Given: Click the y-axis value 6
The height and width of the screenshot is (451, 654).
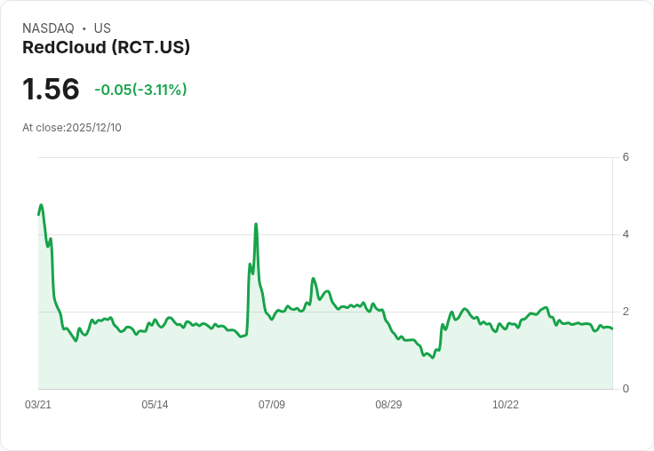Looking at the screenshot, I should (x=626, y=157).
